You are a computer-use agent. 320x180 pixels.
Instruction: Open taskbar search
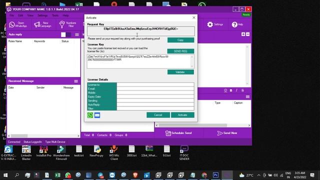[17, 175]
